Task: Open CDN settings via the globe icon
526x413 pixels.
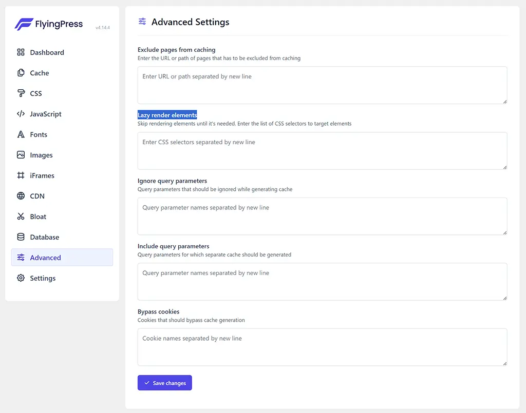Action: click(21, 196)
